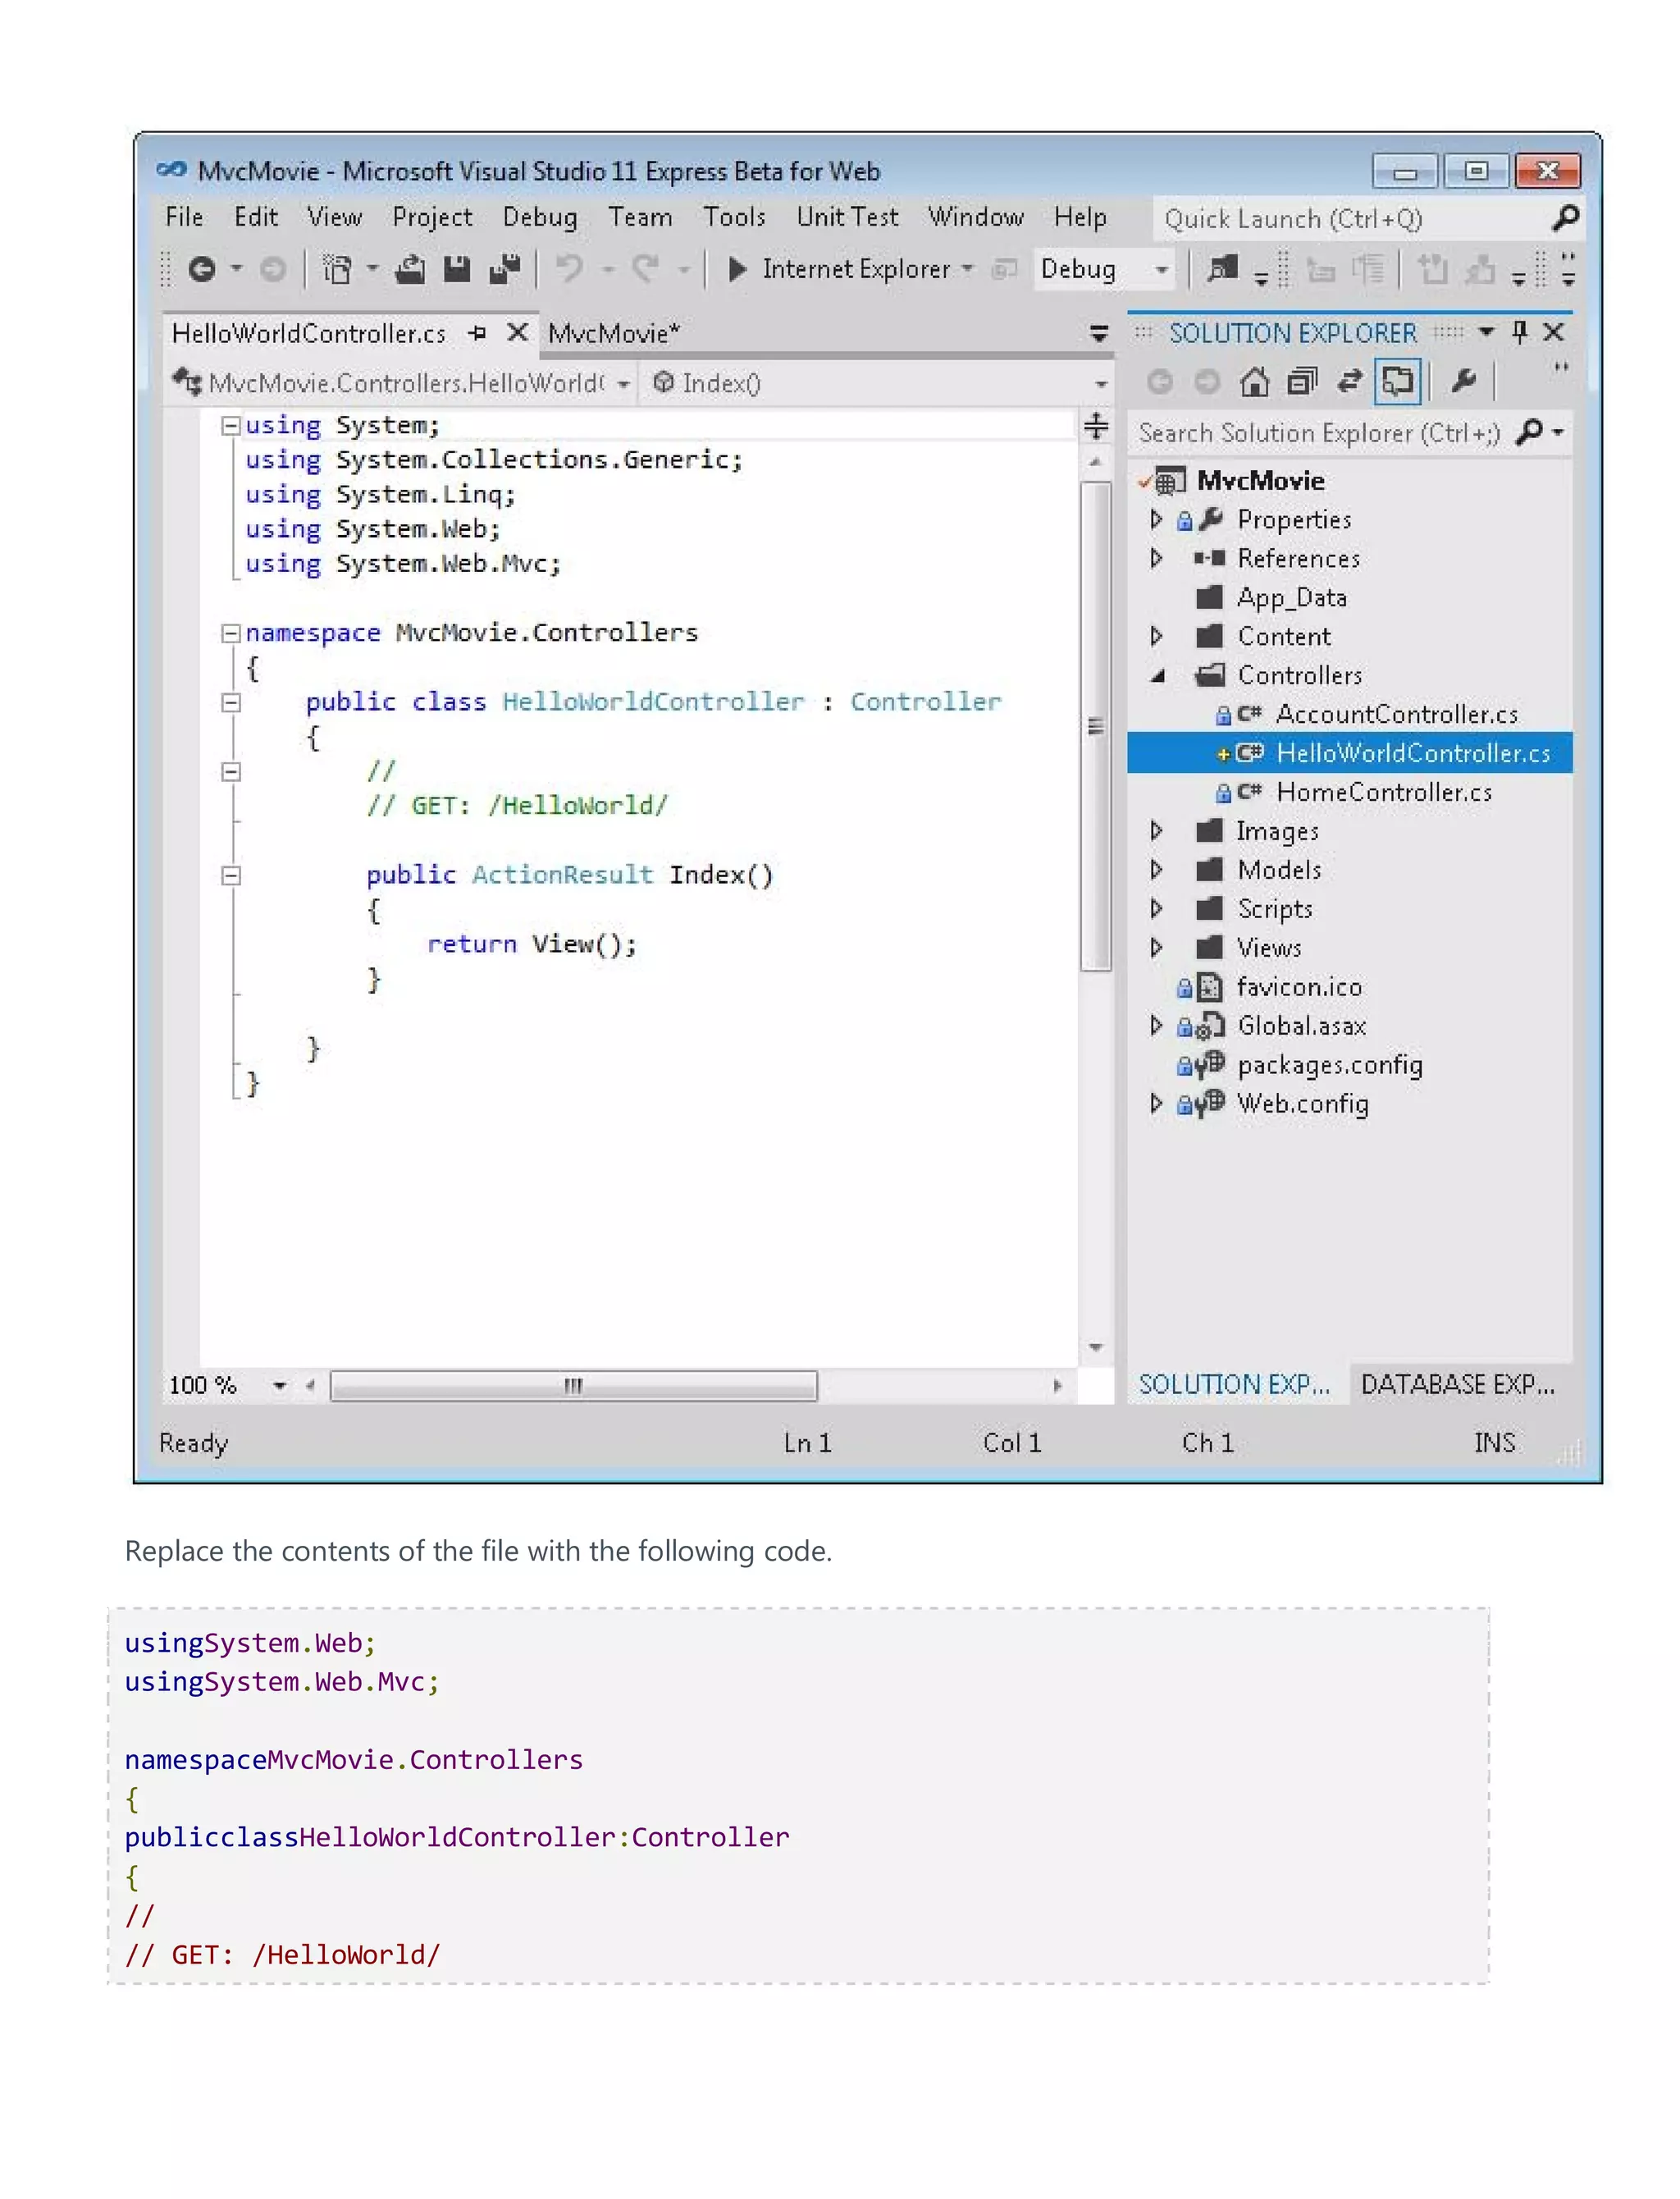This screenshot has height=2199, width=1680.
Task: Click the Open File toolbar icon
Action: 410,269
